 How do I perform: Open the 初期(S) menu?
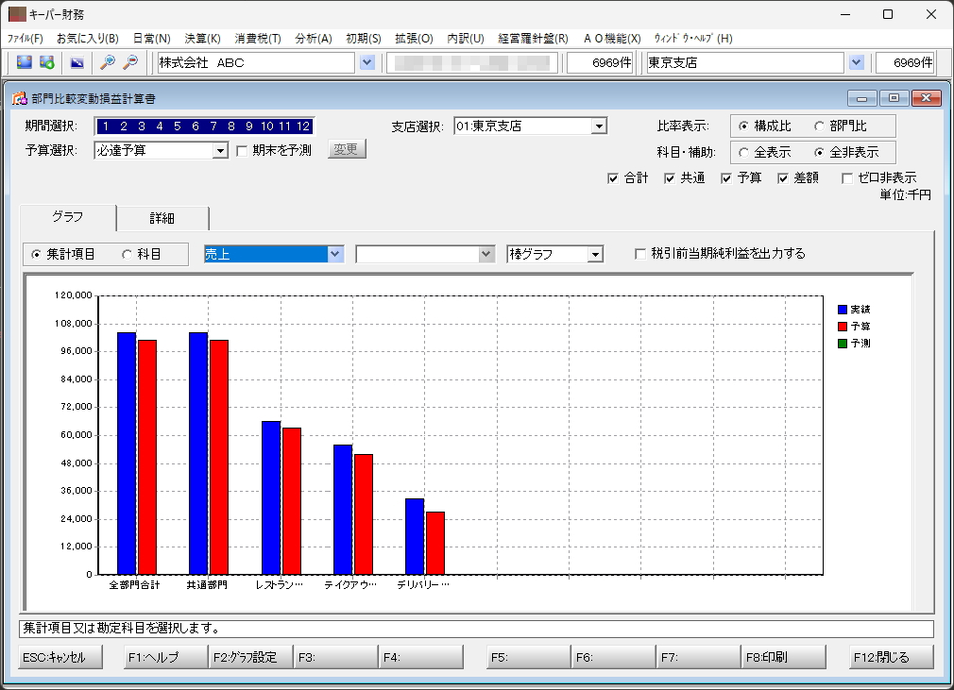point(364,39)
